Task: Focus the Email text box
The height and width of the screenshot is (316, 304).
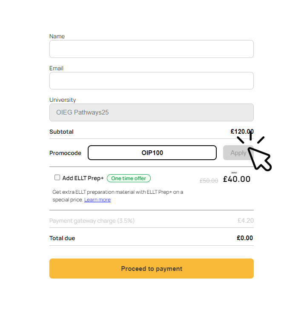Action: point(151,81)
